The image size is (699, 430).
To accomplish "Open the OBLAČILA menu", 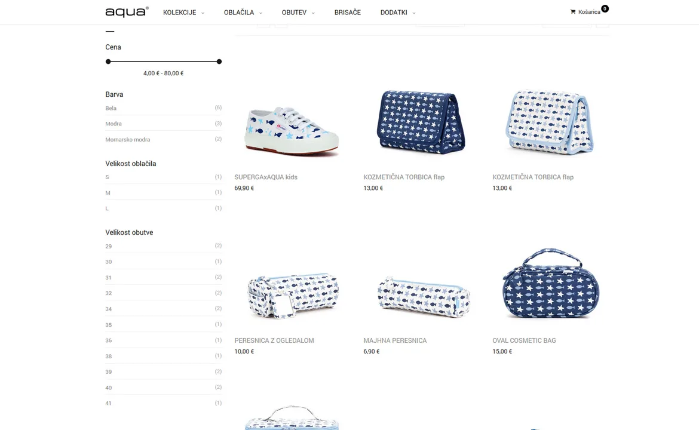I will pyautogui.click(x=239, y=13).
